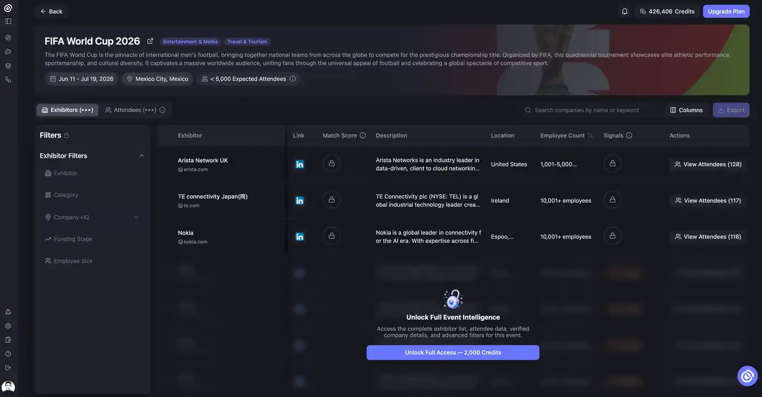Click locked match score for Arista Network UK

click(331, 164)
